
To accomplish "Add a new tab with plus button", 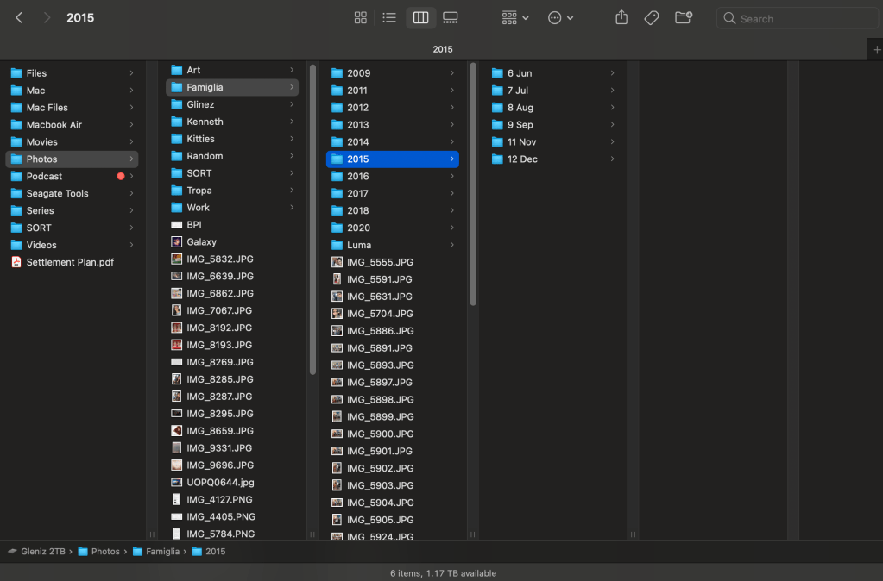I will [876, 49].
